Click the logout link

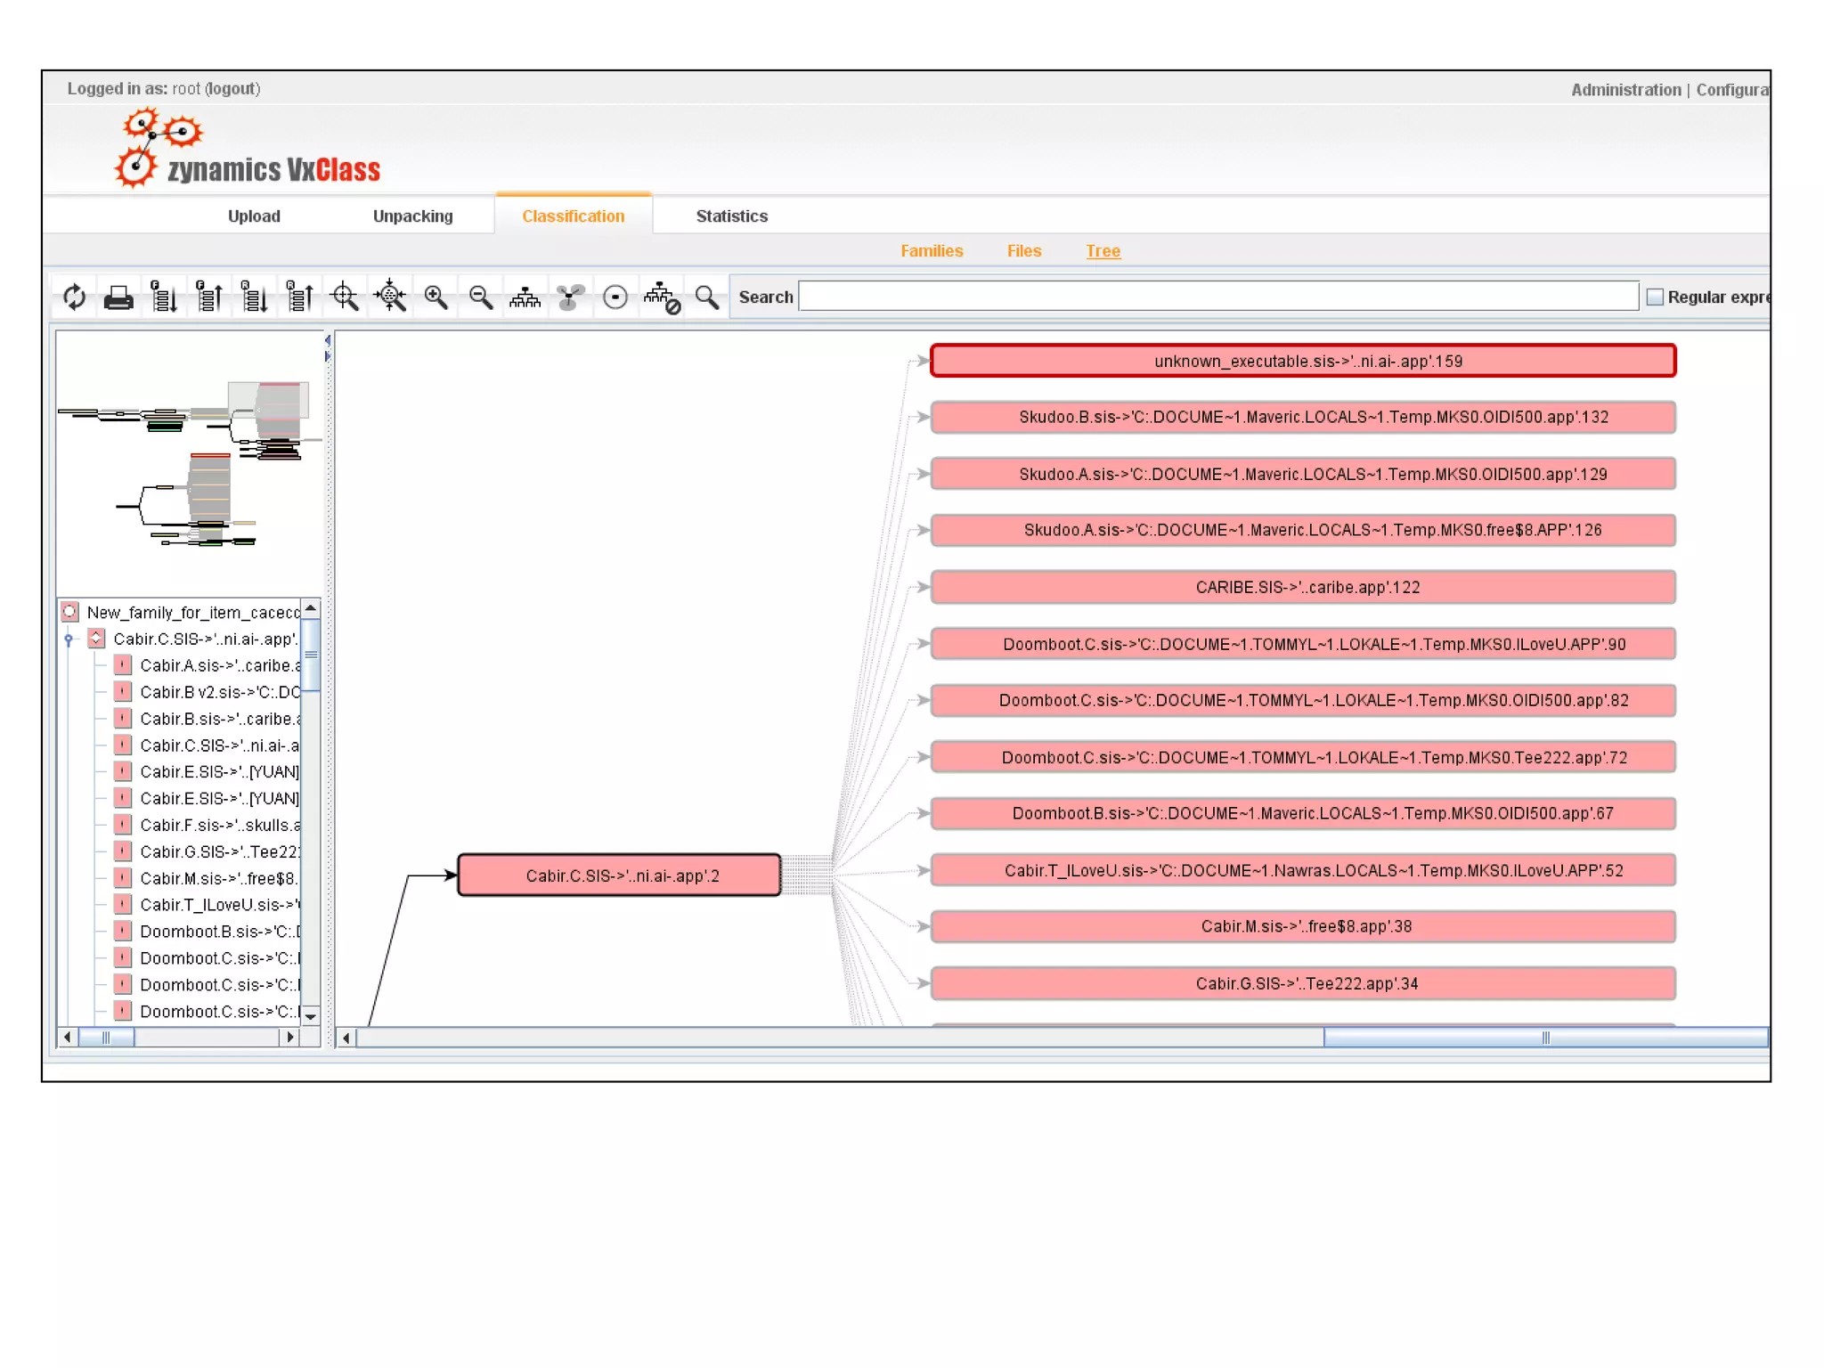coord(232,89)
